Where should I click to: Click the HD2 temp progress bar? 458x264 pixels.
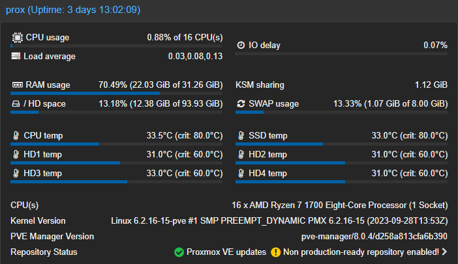click(x=341, y=163)
